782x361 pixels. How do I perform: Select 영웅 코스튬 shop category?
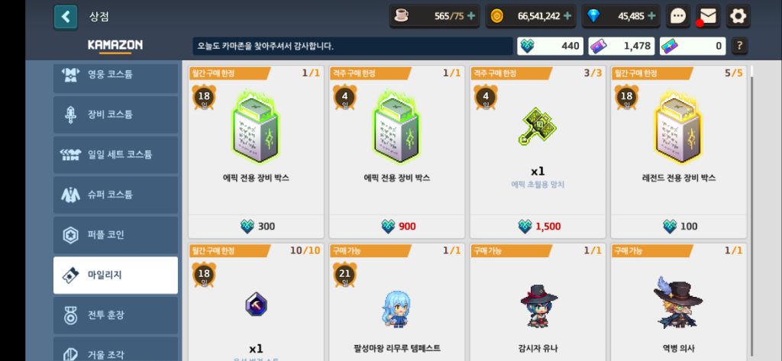pyautogui.click(x=116, y=77)
